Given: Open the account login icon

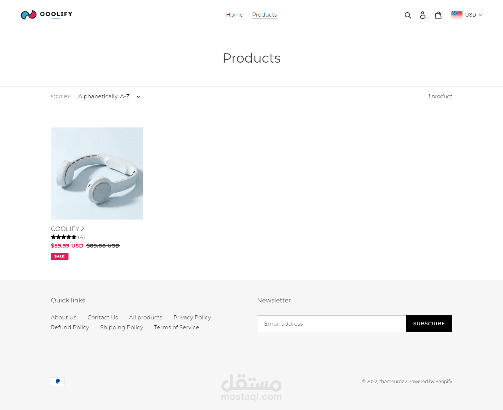Looking at the screenshot, I should click(423, 15).
